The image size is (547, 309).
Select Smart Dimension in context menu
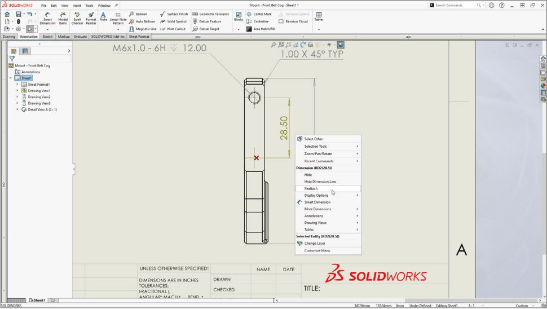328,202
